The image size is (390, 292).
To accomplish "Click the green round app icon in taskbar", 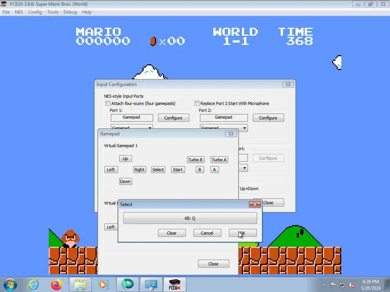I will [127, 284].
